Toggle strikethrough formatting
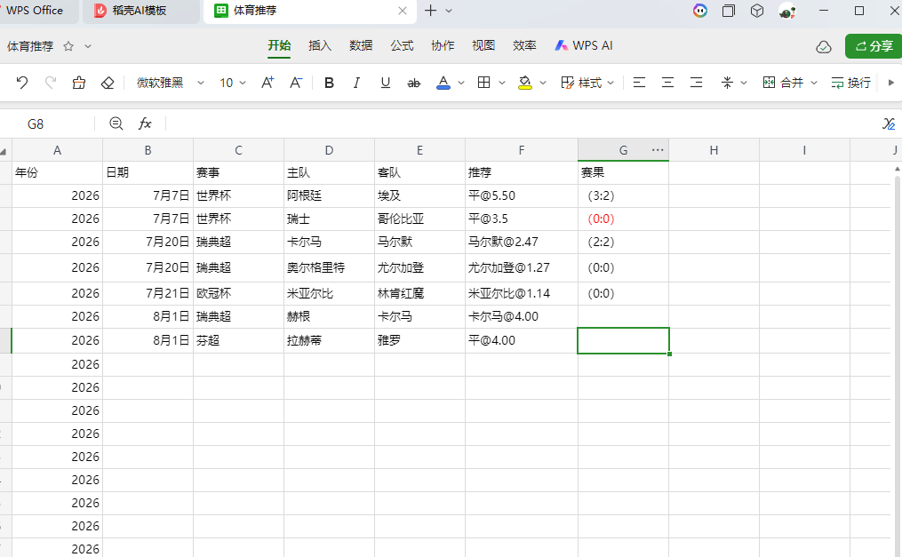Viewport: 902px width, 557px height. tap(413, 84)
